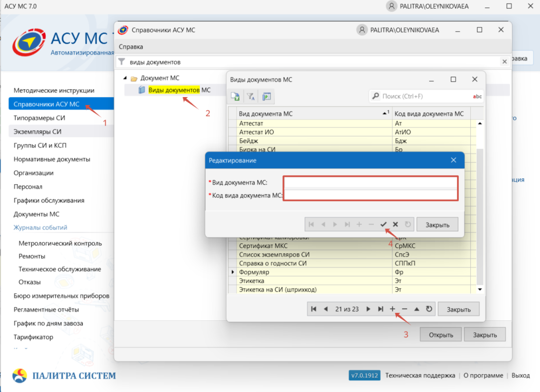
Task: Open Персонал in sidebar
Action: click(x=28, y=187)
